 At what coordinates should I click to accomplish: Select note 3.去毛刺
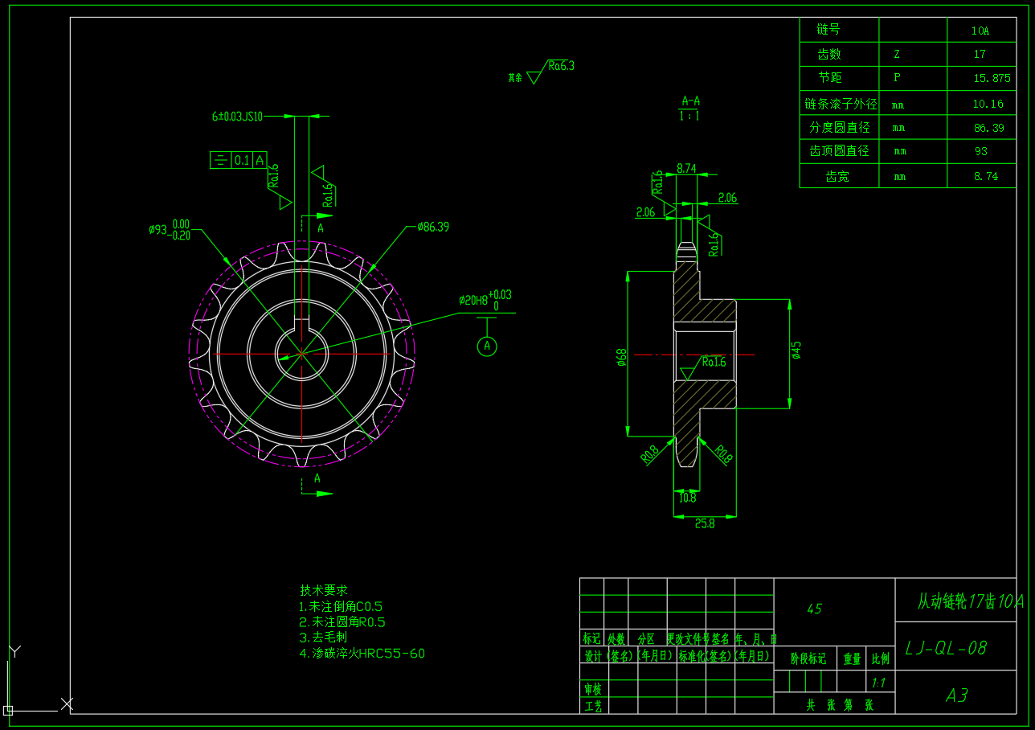click(x=323, y=637)
